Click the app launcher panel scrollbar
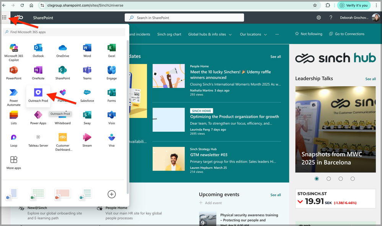This screenshot has width=382, height=226. pos(127,117)
